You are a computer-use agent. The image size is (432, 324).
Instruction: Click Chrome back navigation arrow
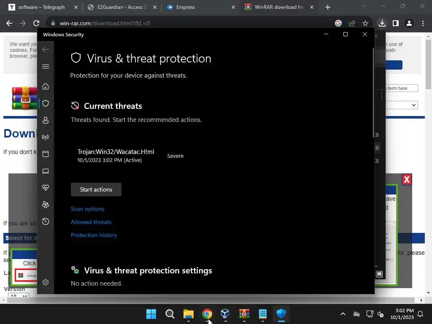coord(9,23)
